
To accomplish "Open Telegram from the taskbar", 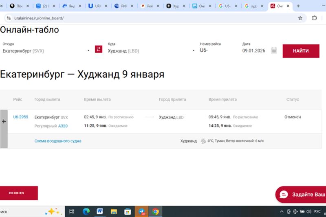I will (x=141, y=211).
